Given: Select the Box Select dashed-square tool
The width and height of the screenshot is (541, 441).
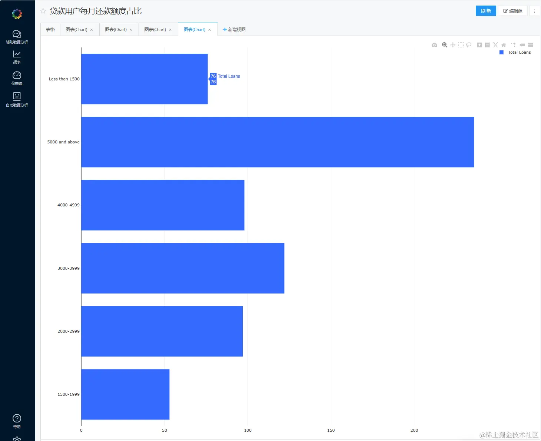Looking at the screenshot, I should (461, 45).
